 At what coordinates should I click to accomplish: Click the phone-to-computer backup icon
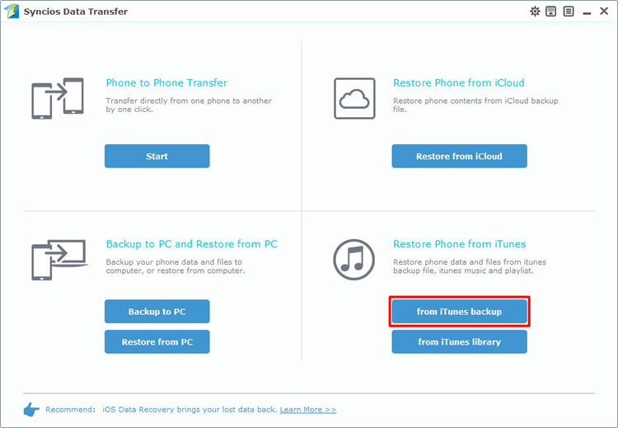59,260
